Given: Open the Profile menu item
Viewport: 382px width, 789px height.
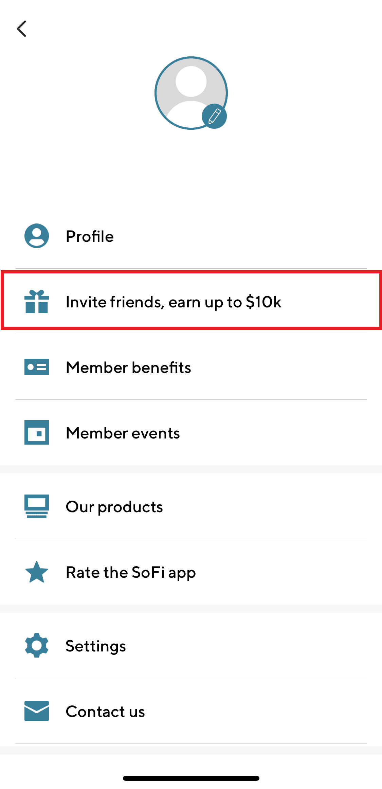Looking at the screenshot, I should tap(90, 236).
